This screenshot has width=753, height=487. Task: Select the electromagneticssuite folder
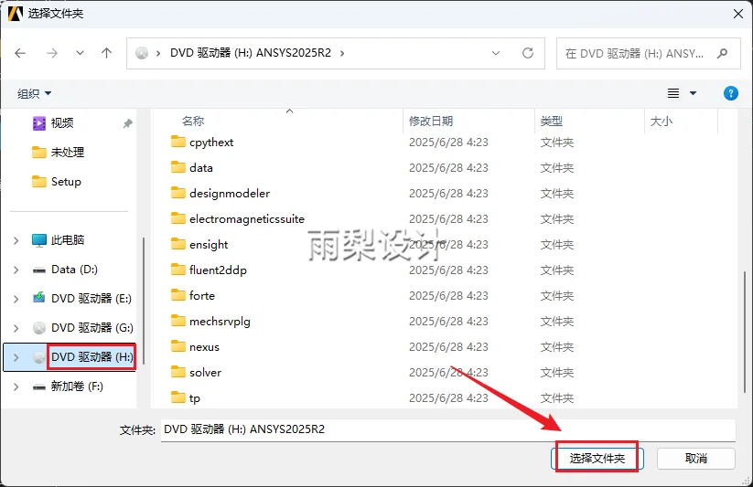point(247,219)
